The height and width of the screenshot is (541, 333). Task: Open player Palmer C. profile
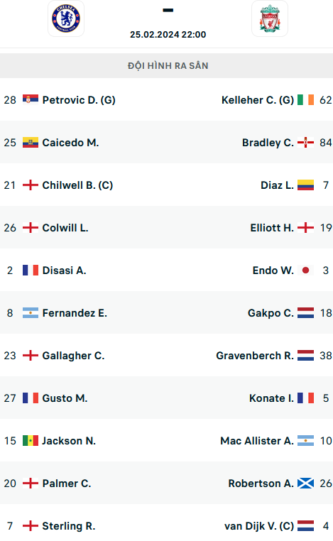[67, 483]
